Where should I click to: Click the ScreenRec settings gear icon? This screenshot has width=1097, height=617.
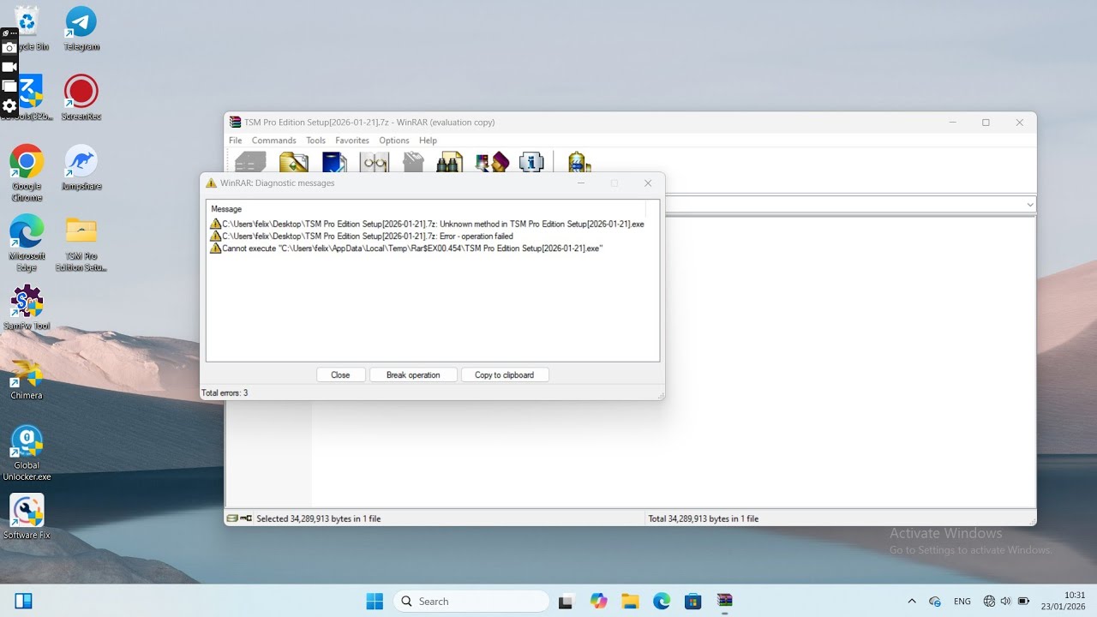click(9, 106)
